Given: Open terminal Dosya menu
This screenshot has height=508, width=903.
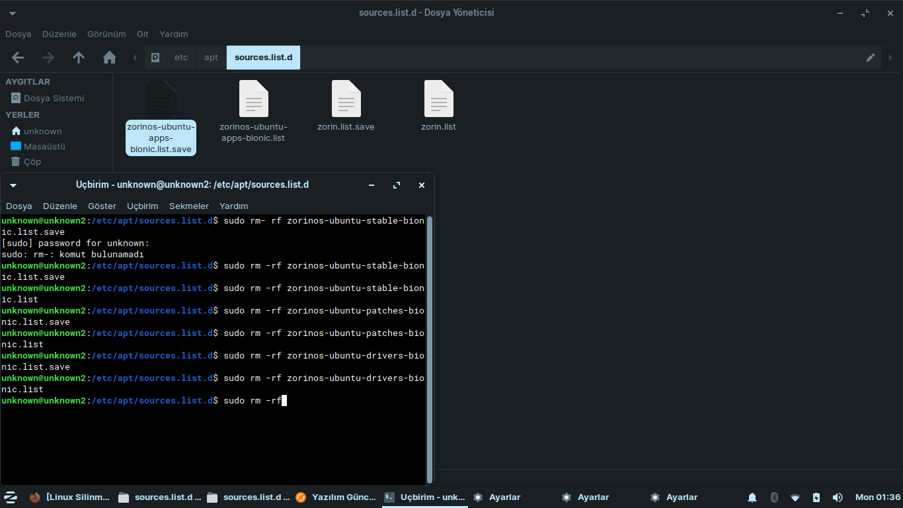Looking at the screenshot, I should coord(19,206).
